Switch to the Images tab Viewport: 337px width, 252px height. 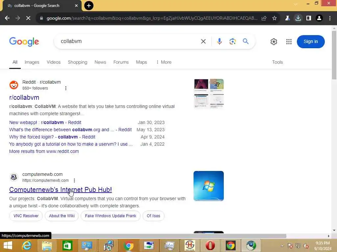click(x=32, y=62)
